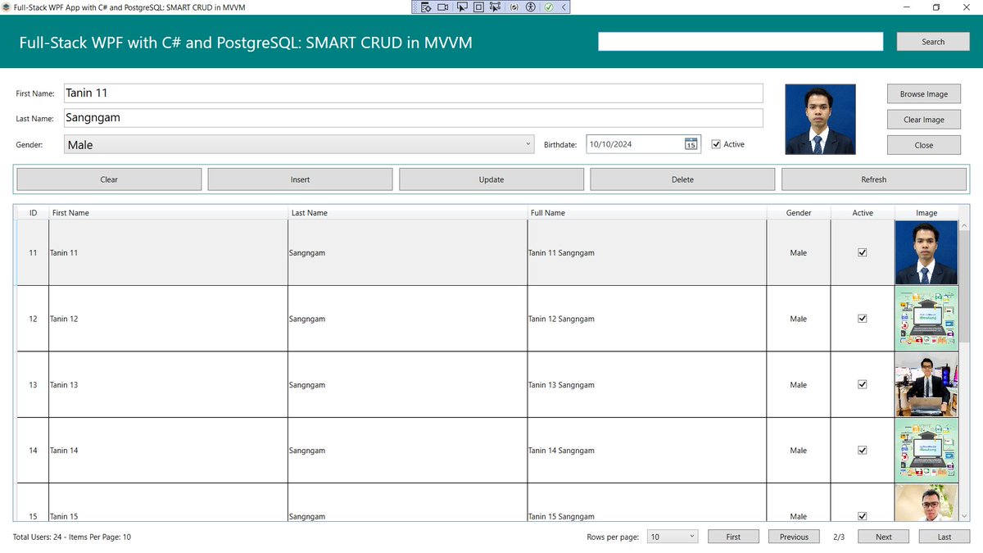Uncheck the Active checkbox on Tanin 15's row

(862, 516)
